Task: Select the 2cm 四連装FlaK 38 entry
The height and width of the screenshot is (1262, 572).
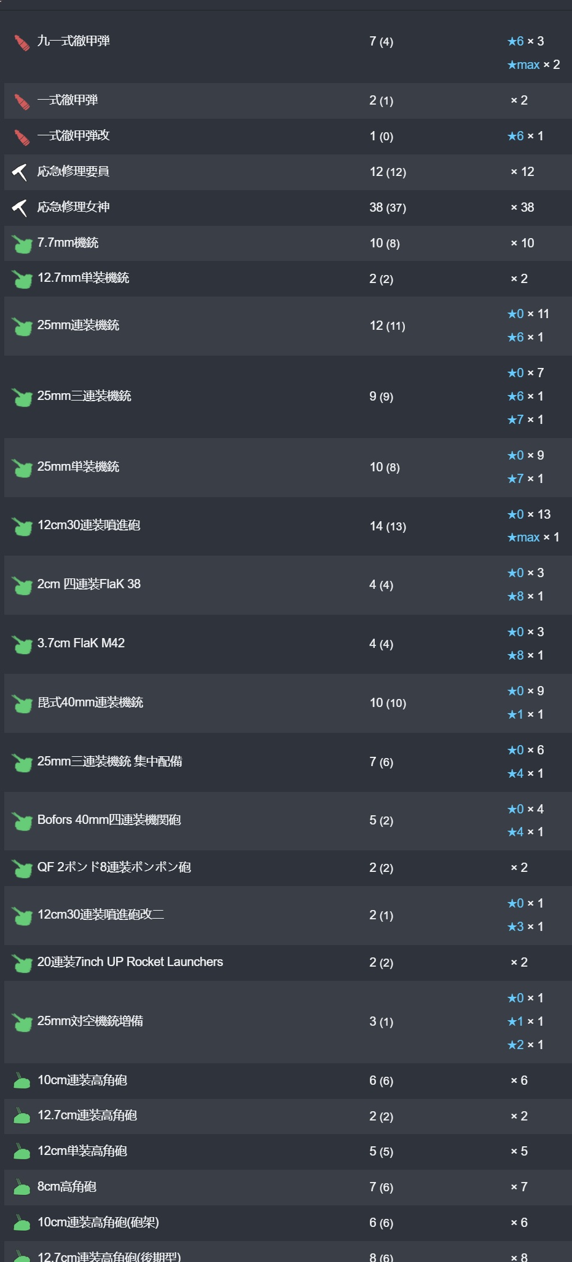Action: tap(88, 584)
